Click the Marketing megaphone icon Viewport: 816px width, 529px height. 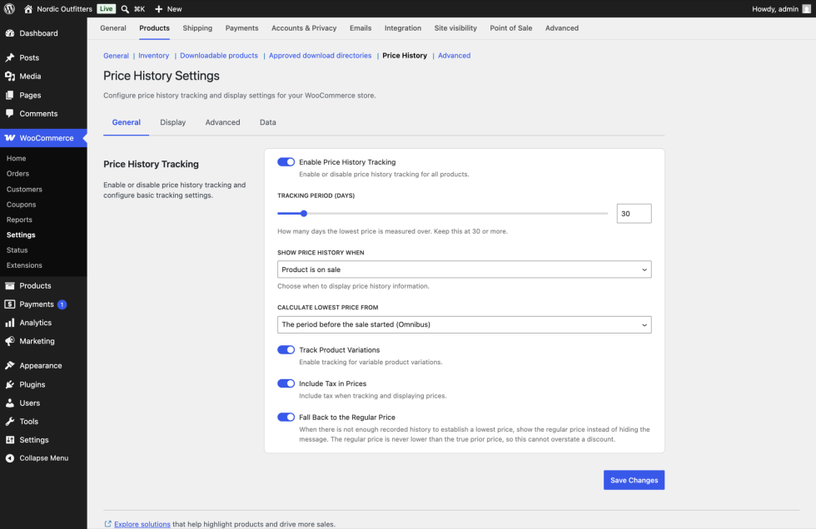pyautogui.click(x=10, y=341)
